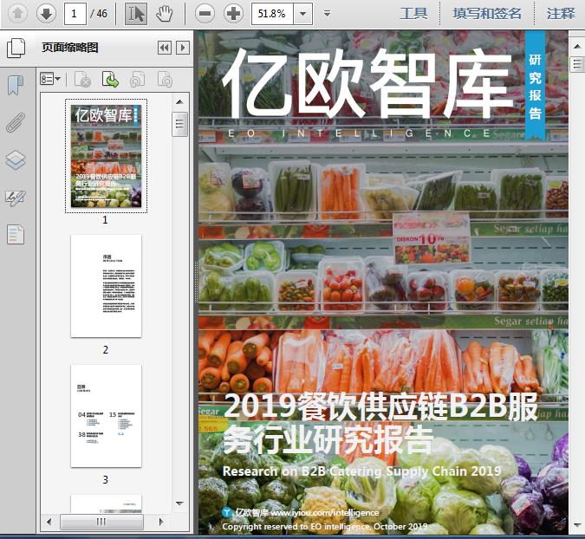This screenshot has height=539, width=585.
Task: Zoom in with the plus button
Action: (233, 14)
